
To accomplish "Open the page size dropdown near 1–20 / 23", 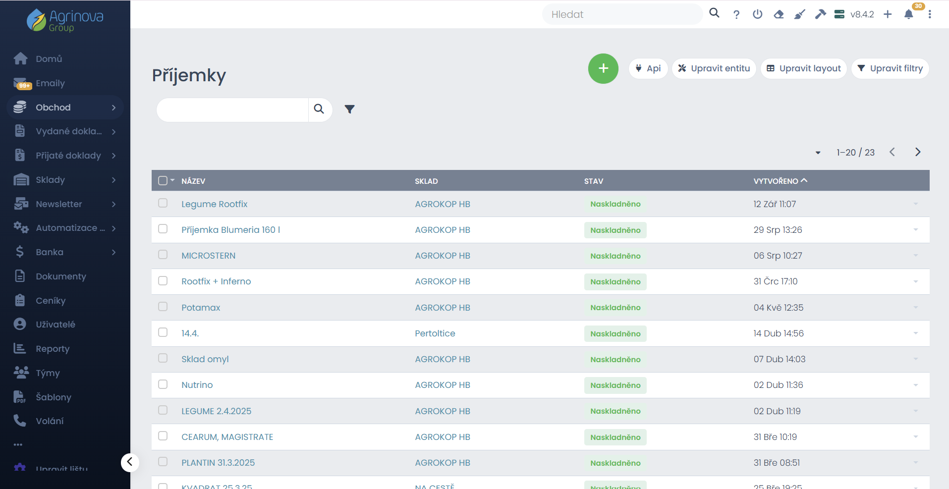I will pos(818,153).
